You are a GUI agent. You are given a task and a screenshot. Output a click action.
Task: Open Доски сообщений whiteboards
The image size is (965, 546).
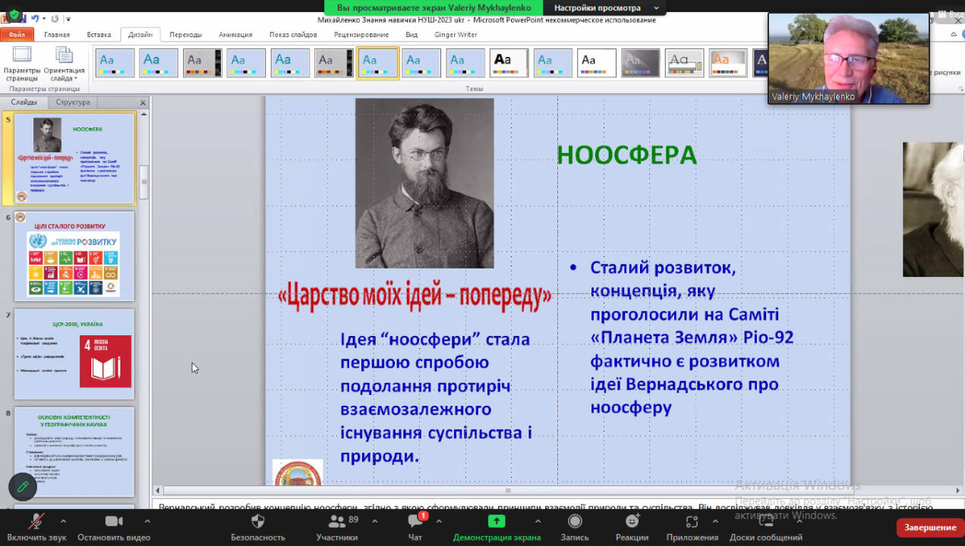pyautogui.click(x=765, y=527)
